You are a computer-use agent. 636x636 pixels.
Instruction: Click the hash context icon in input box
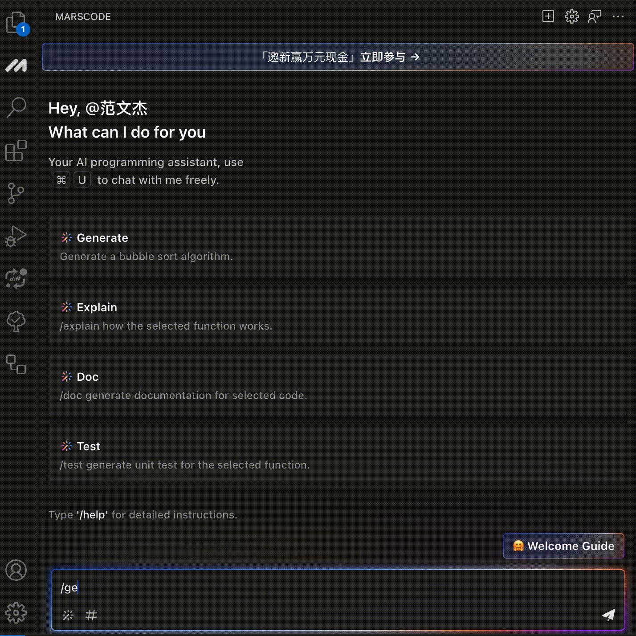click(x=91, y=615)
